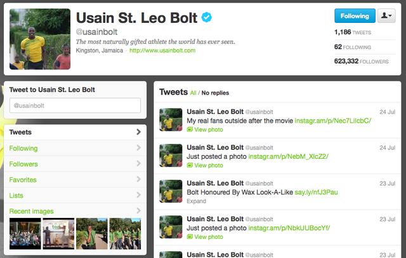Open Usain Bolt's large profile picture

[x=40, y=39]
